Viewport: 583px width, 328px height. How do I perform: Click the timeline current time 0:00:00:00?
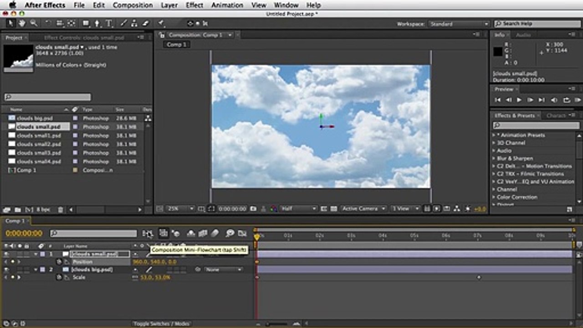24,234
